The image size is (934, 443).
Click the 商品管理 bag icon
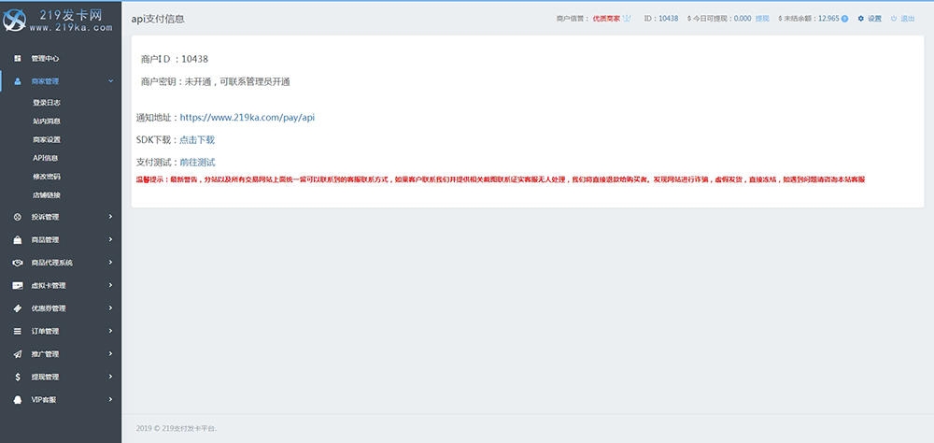tap(18, 240)
